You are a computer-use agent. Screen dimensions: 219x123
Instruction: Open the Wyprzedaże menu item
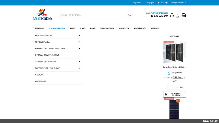[140, 28]
